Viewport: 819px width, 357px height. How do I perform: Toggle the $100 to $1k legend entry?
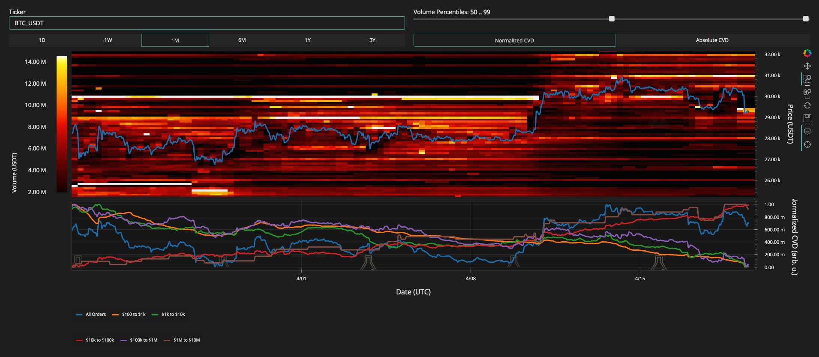129,315
